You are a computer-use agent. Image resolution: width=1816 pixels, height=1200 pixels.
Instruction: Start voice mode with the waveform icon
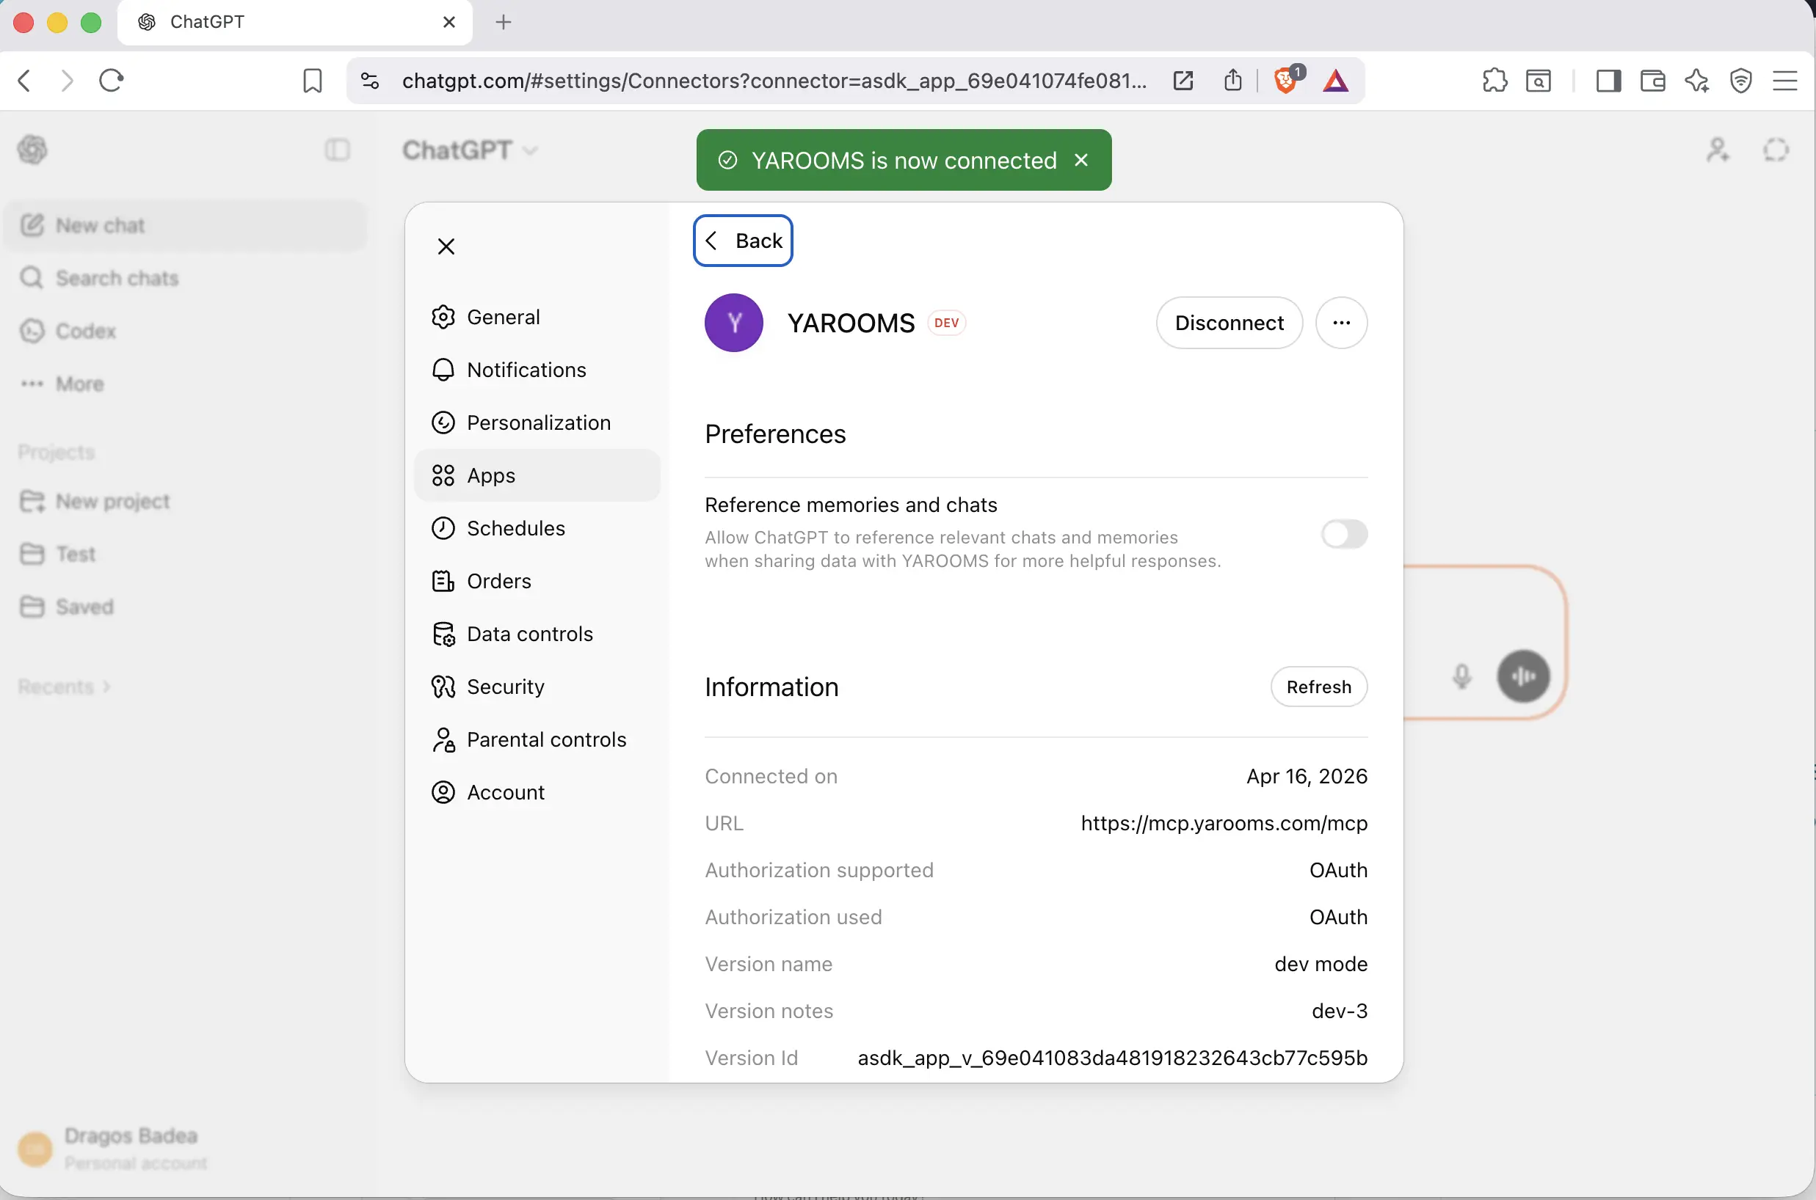tap(1522, 676)
